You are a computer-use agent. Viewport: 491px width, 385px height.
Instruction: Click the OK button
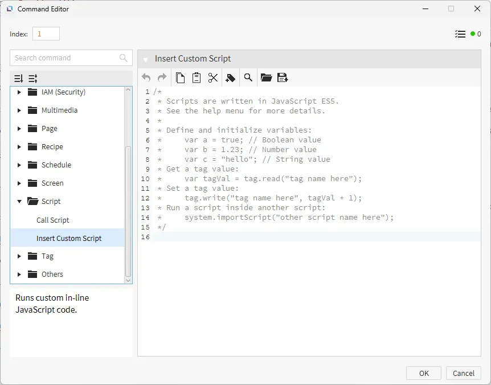(x=423, y=373)
